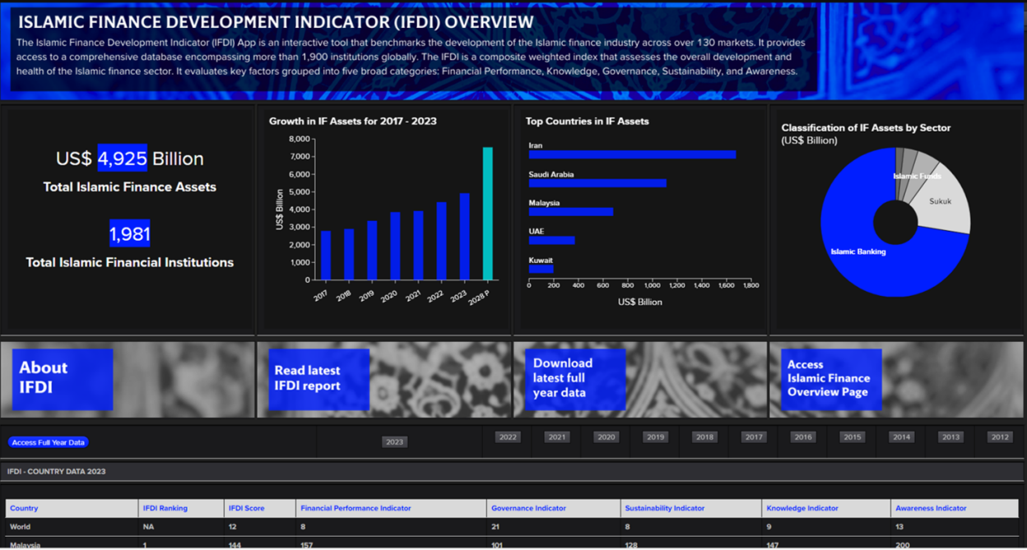Switch to the 2022 year filter
Image resolution: width=1027 pixels, height=550 pixels.
507,437
